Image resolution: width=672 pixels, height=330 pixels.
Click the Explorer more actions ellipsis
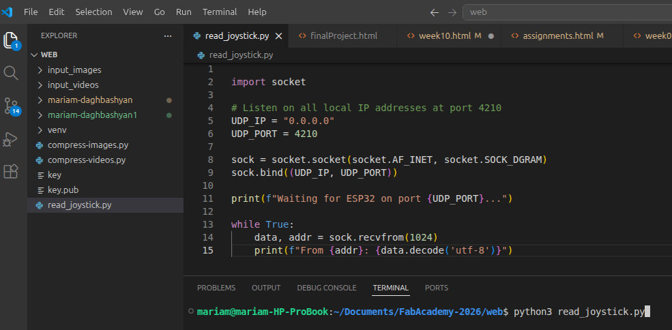pos(168,35)
